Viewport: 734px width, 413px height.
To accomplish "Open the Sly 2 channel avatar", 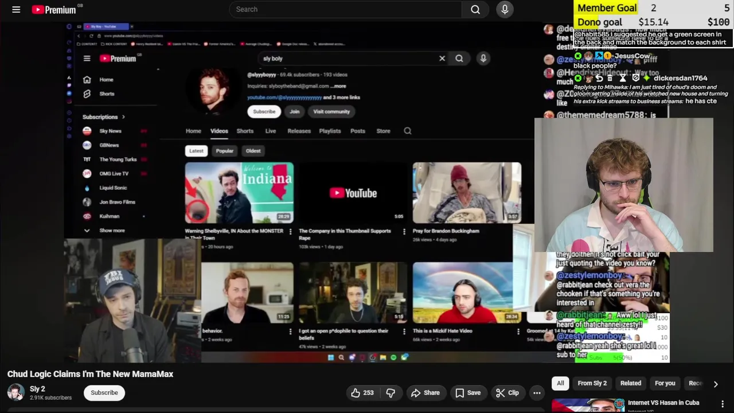I will click(15, 392).
